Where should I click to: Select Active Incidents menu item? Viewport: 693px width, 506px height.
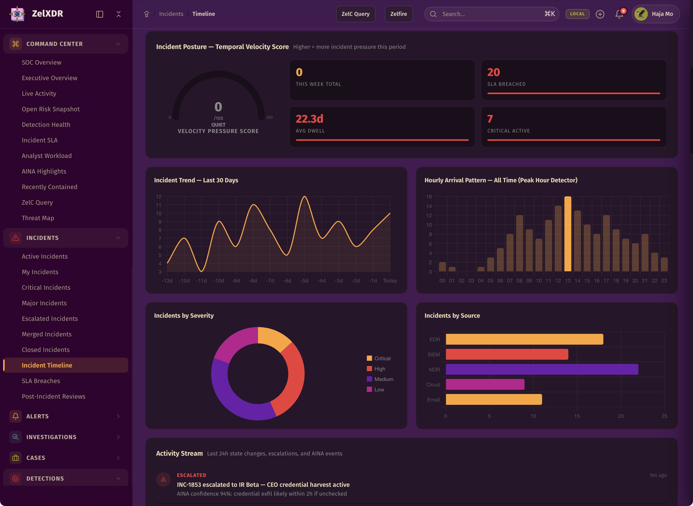pos(45,256)
